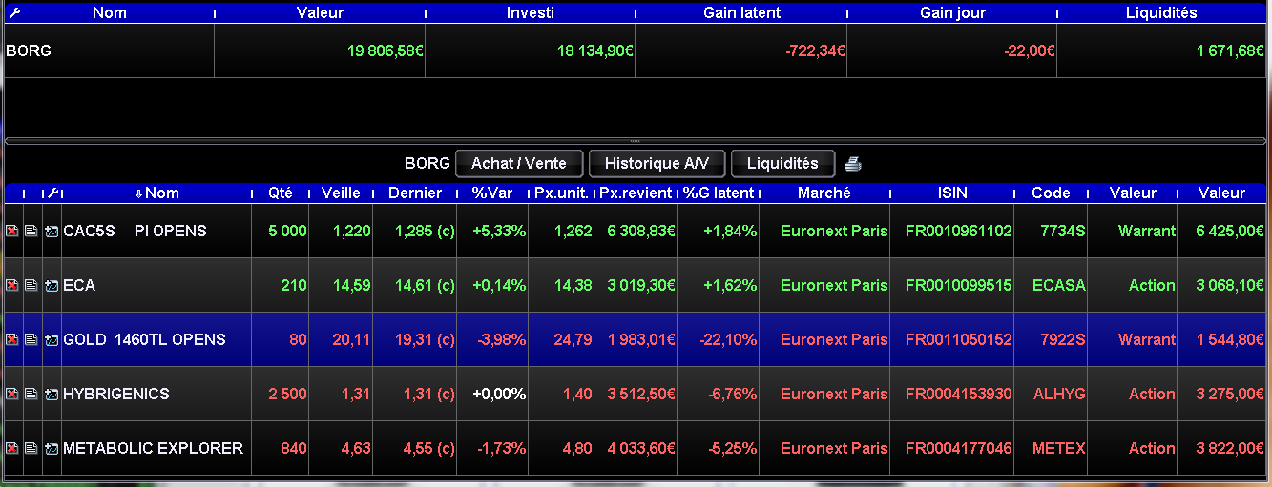Open chart icon for ECA
Image resolution: width=1272 pixels, height=487 pixels.
52,285
